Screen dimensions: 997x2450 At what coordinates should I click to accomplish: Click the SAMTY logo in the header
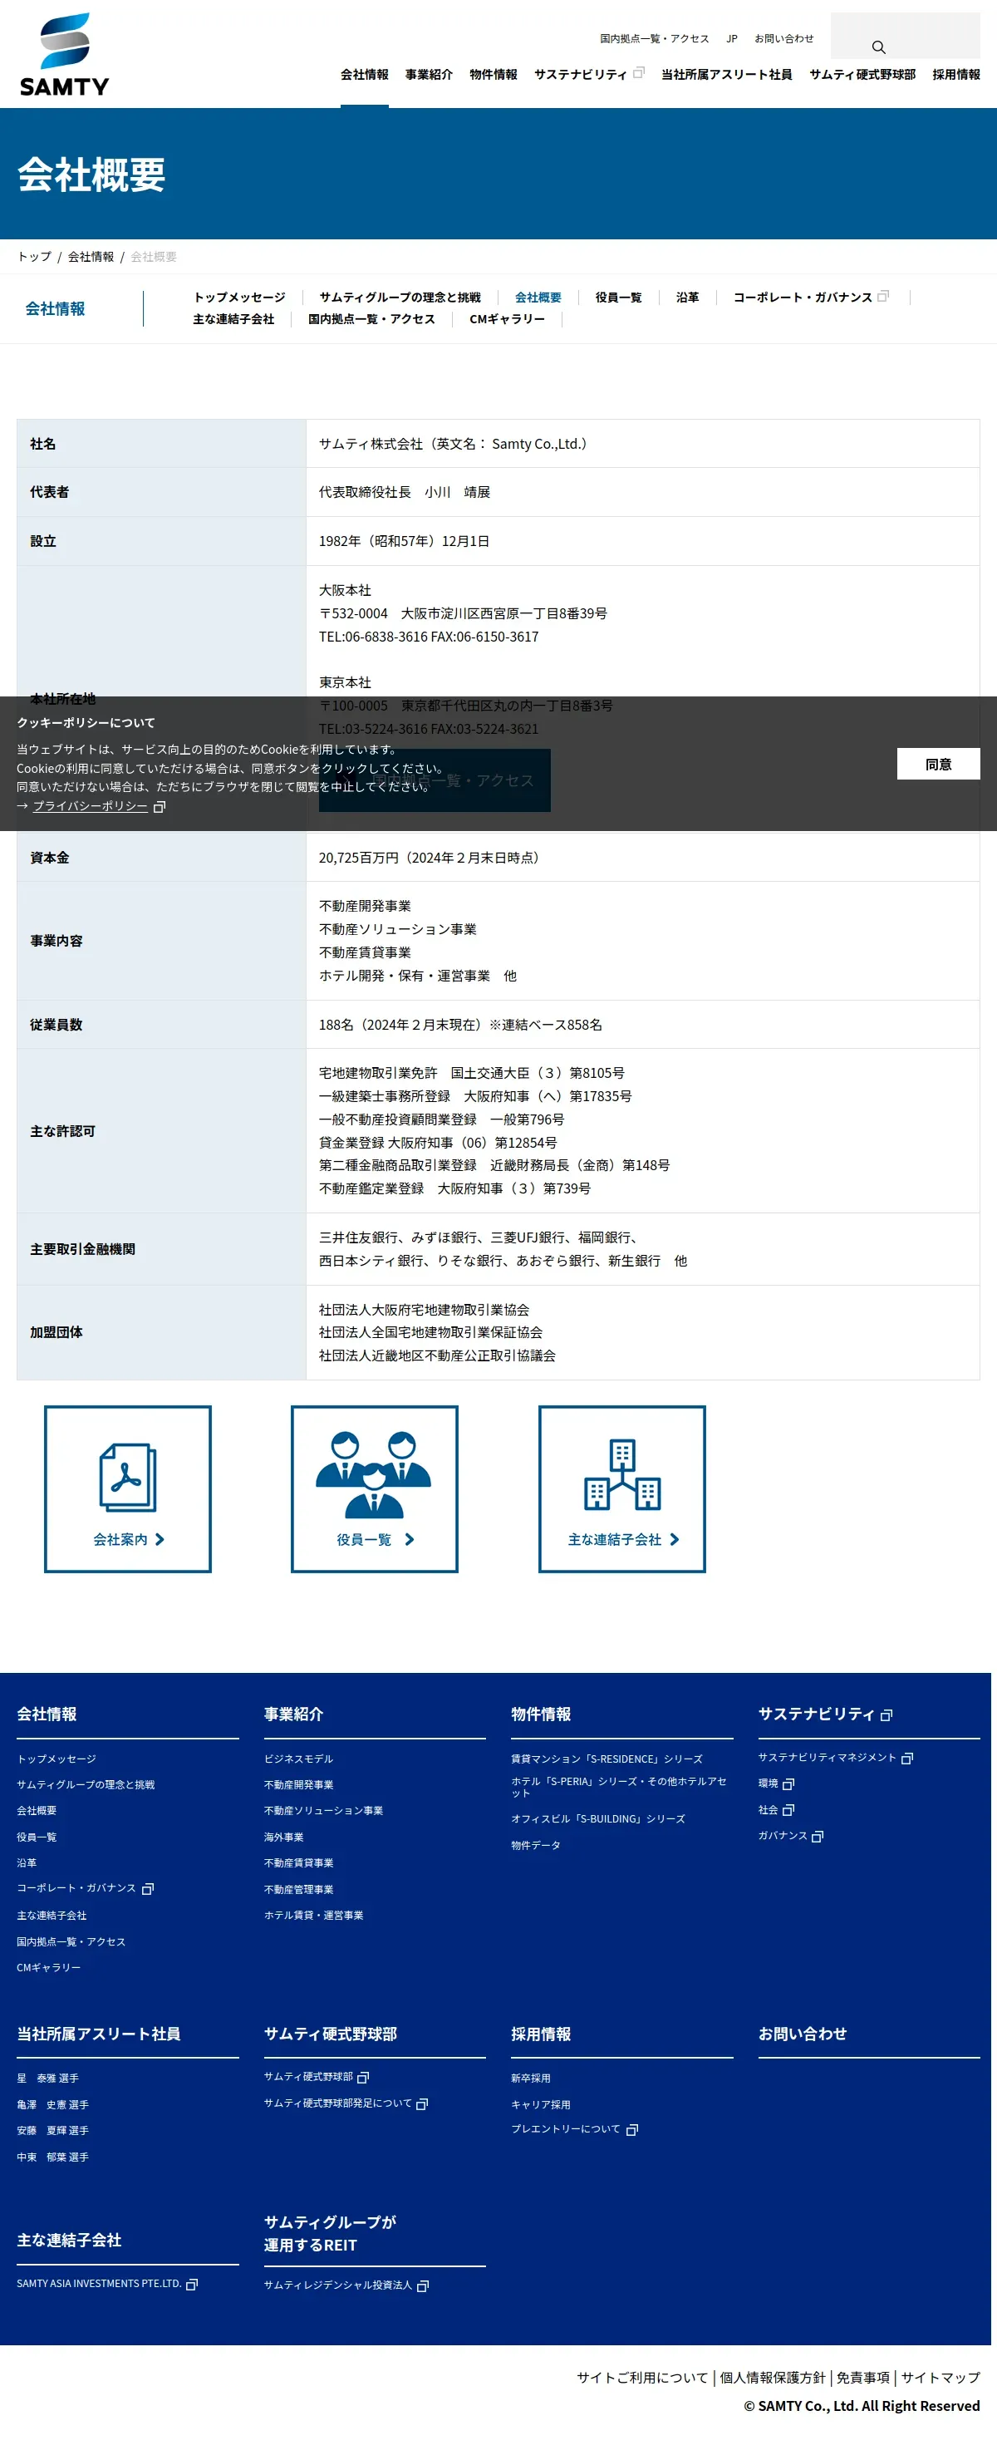tap(64, 54)
